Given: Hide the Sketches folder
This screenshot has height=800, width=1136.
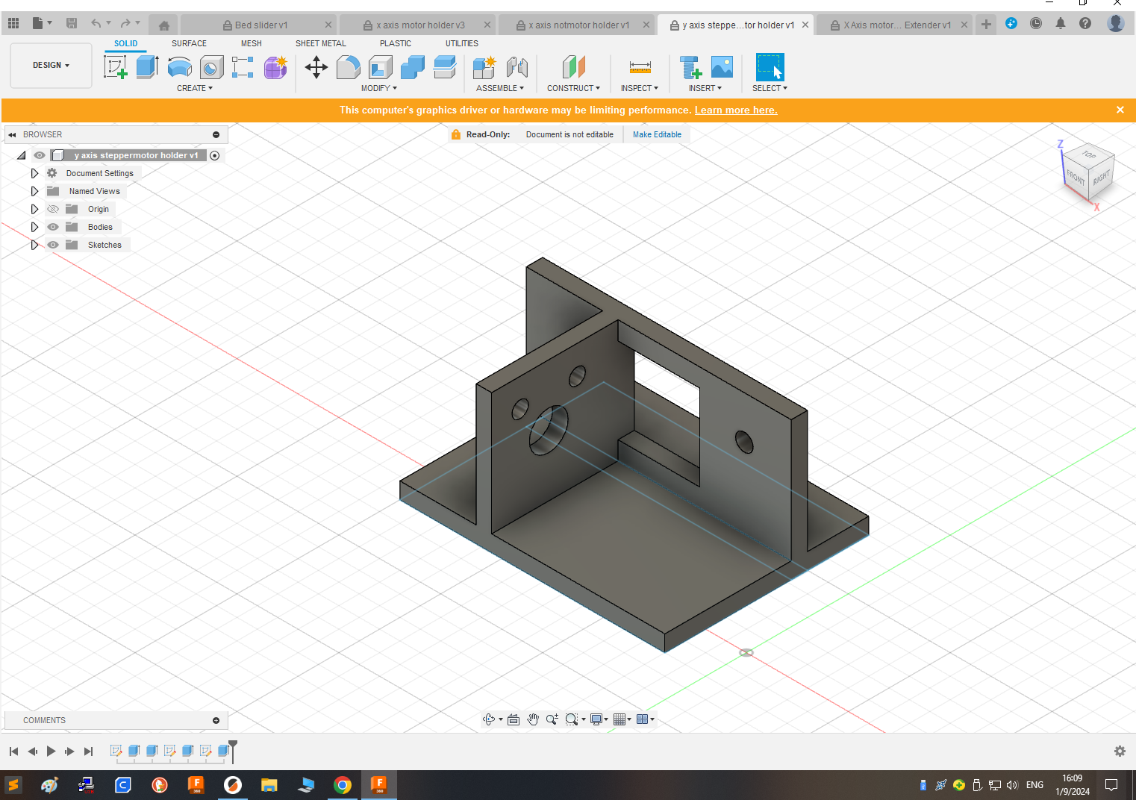Looking at the screenshot, I should pos(52,245).
